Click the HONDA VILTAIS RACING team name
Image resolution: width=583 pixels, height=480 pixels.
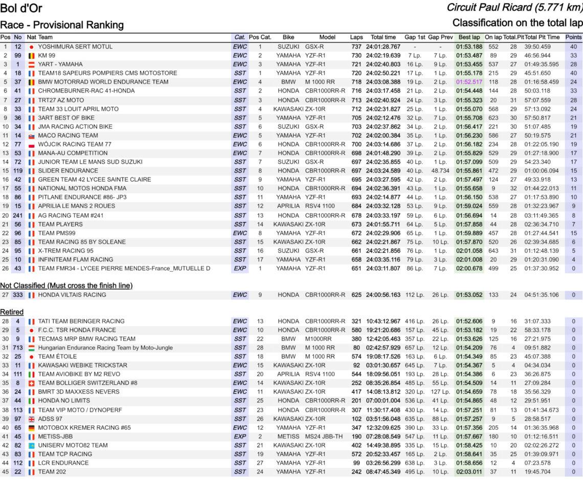pyautogui.click(x=72, y=295)
